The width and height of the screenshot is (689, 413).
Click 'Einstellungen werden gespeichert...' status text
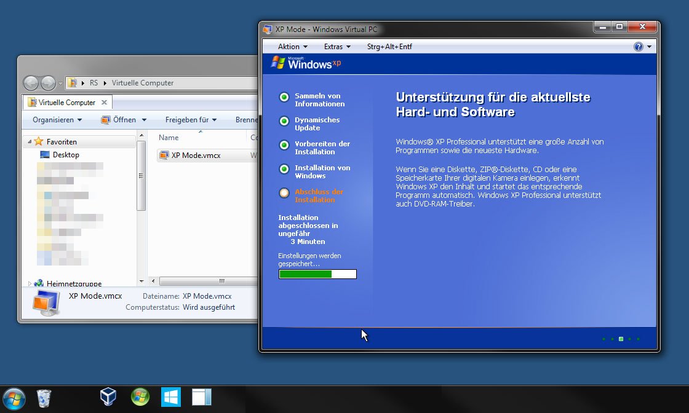(x=309, y=260)
